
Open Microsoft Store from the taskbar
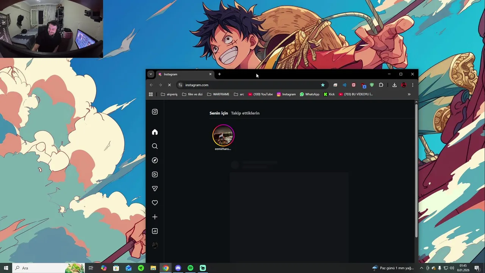pos(116,268)
